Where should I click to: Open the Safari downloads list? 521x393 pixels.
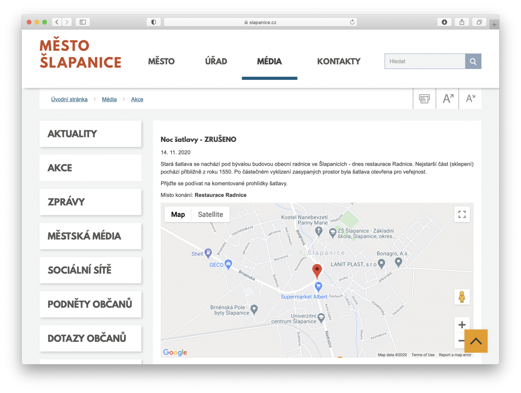(x=444, y=22)
